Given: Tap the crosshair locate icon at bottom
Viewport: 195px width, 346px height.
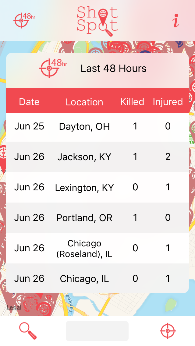Looking at the screenshot, I should click(x=168, y=331).
